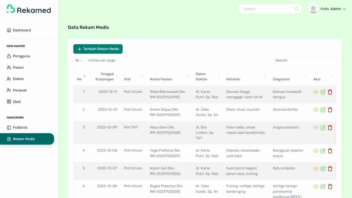
Task: Click the Gastroenteritis diagnosis cell
Action: (285, 109)
